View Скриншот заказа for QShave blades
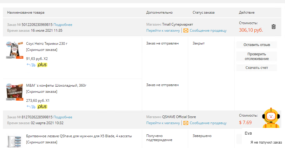 42,142
